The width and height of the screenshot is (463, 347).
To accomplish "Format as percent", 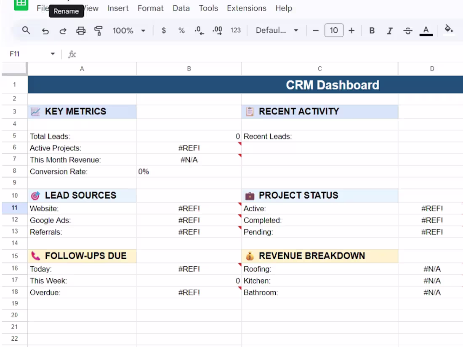I will click(181, 30).
